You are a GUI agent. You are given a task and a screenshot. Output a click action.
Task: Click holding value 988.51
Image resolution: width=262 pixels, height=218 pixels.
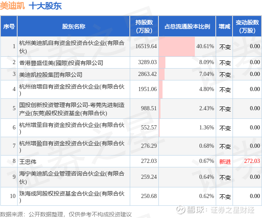click(x=149, y=108)
